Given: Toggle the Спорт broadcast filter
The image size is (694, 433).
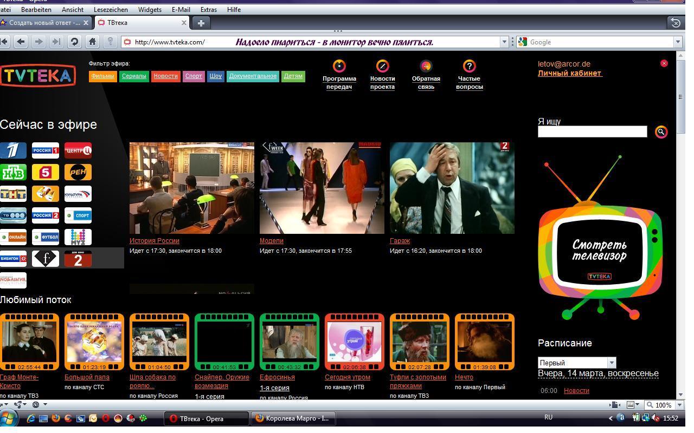Looking at the screenshot, I should pos(194,76).
